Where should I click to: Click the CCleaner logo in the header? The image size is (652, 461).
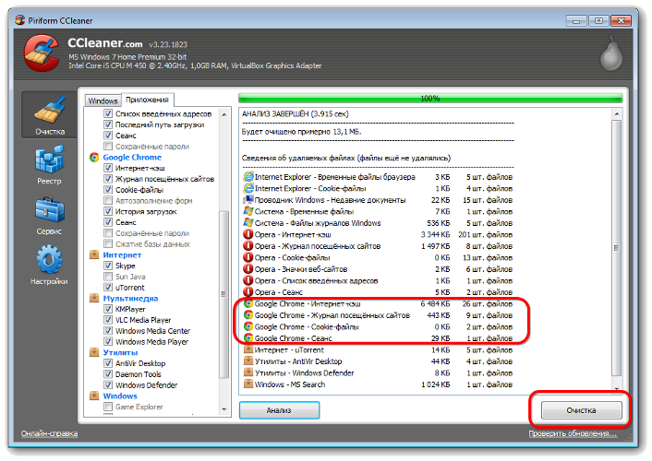point(42,53)
